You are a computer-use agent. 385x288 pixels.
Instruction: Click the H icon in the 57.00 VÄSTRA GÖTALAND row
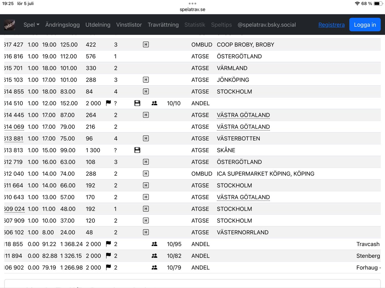click(x=146, y=197)
